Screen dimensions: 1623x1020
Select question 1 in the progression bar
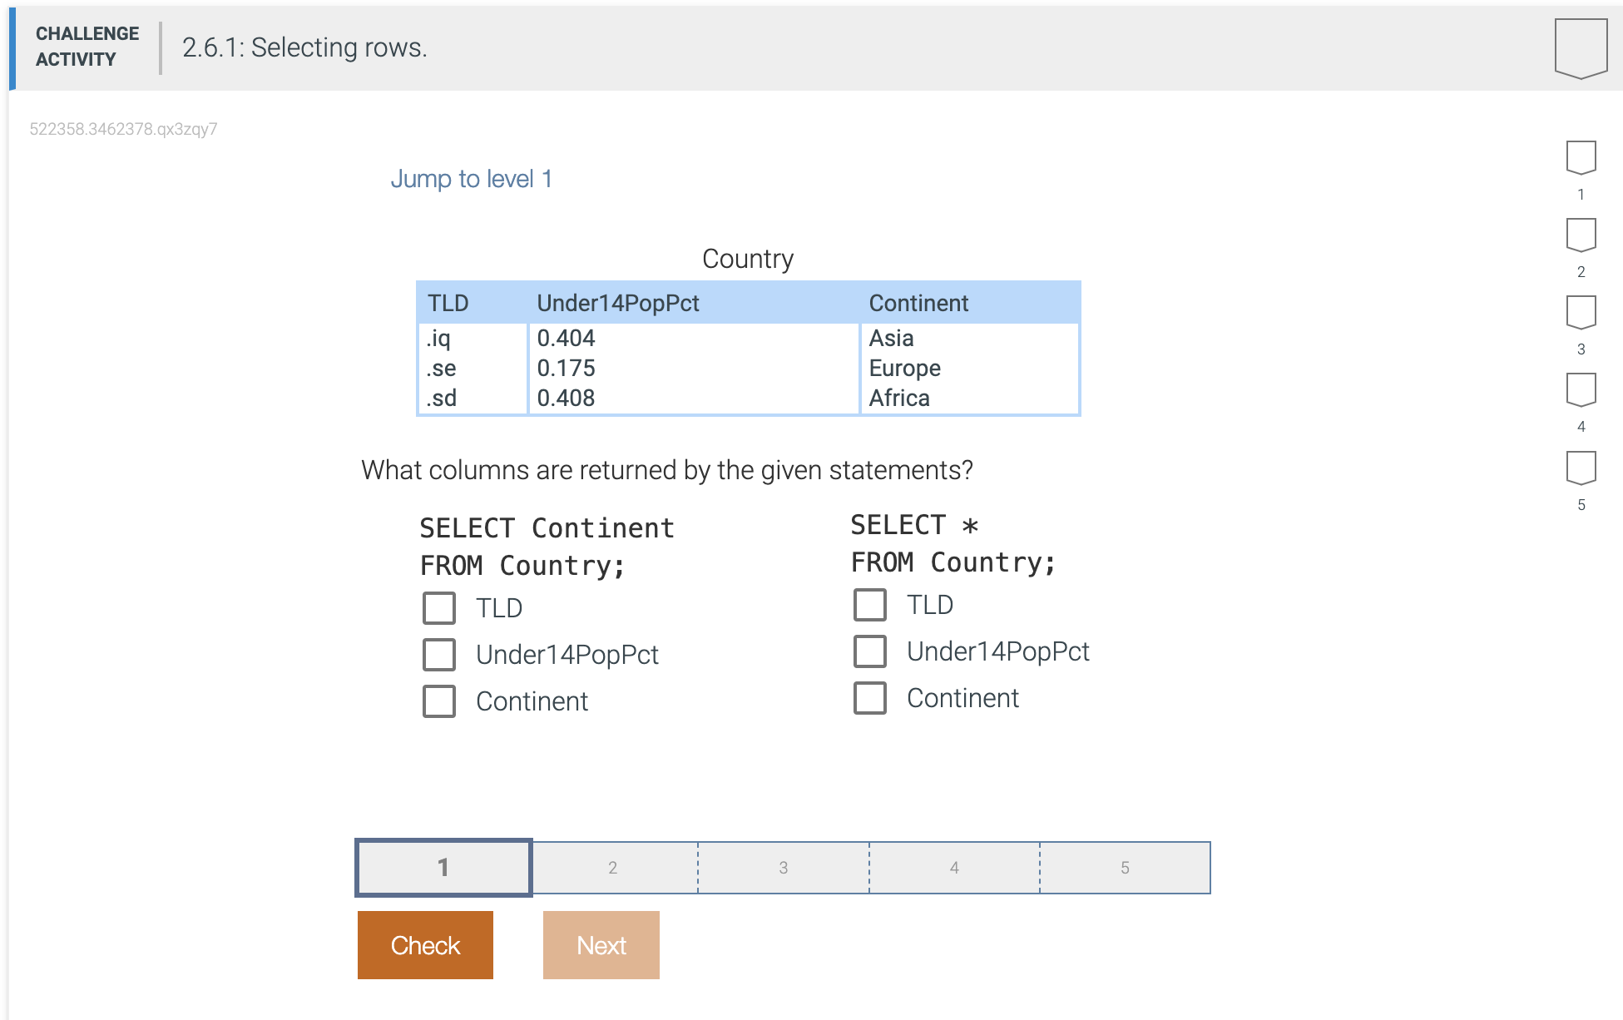click(x=442, y=867)
